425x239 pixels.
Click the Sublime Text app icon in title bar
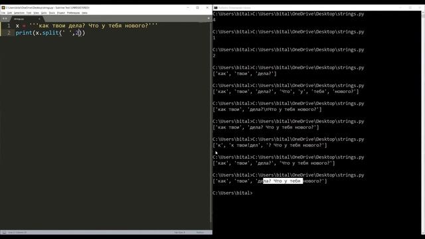(x=3, y=7)
